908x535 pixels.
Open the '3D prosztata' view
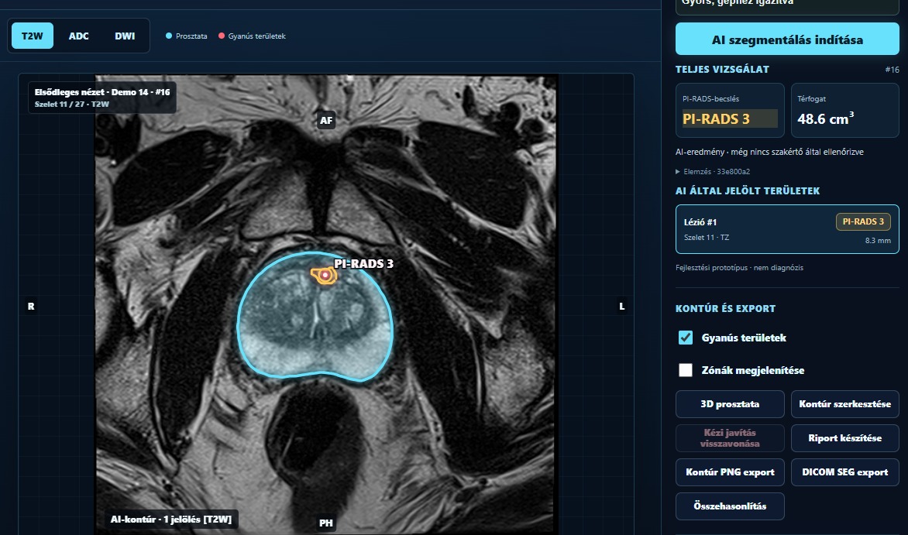730,404
